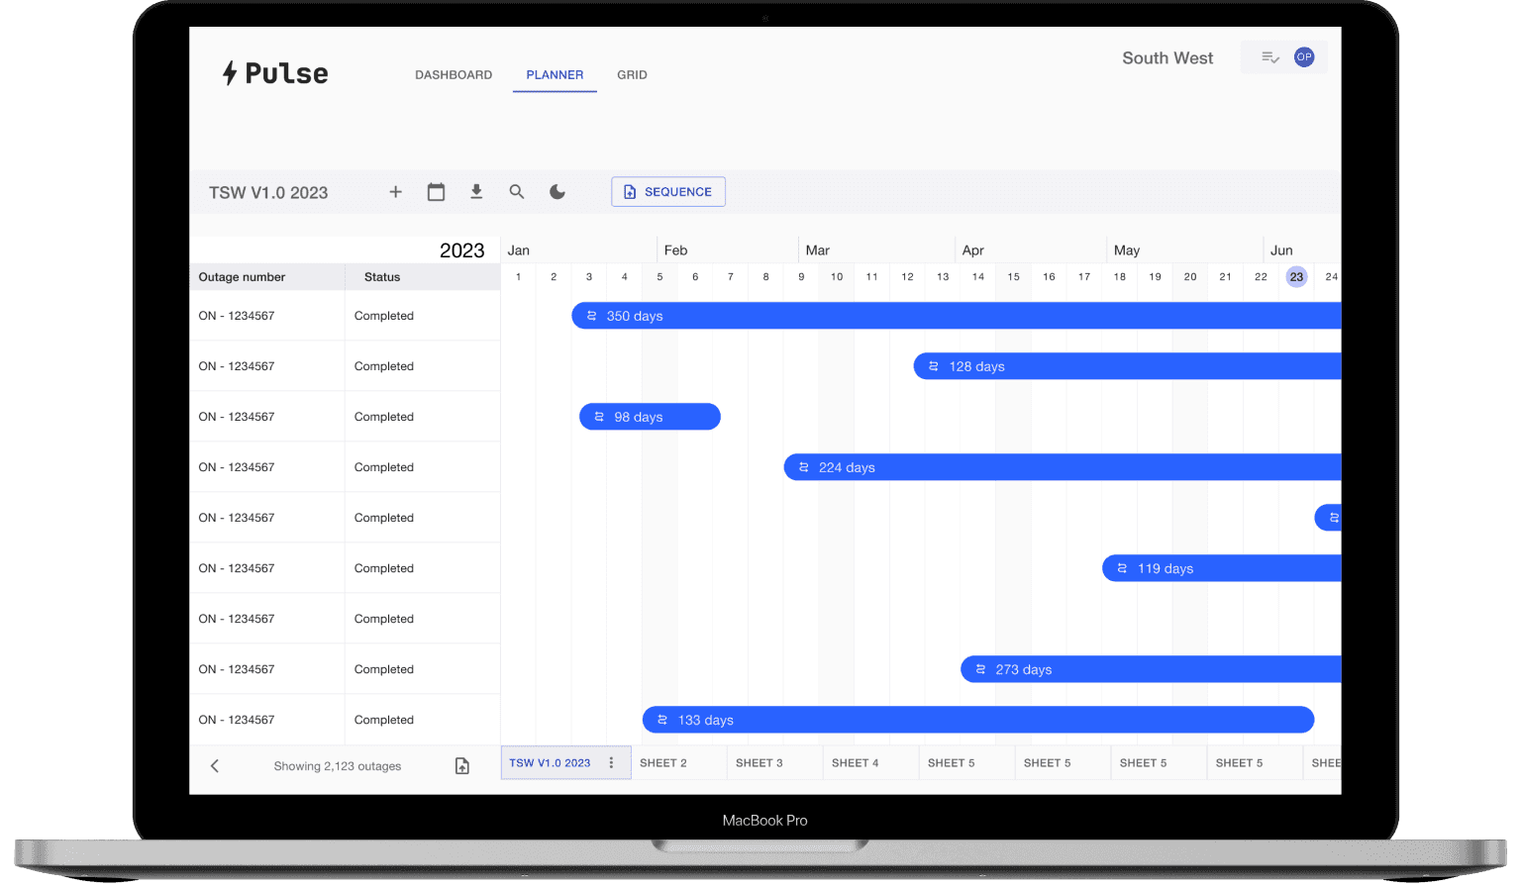
Task: Go to the GRID tab
Action: pos(632,75)
